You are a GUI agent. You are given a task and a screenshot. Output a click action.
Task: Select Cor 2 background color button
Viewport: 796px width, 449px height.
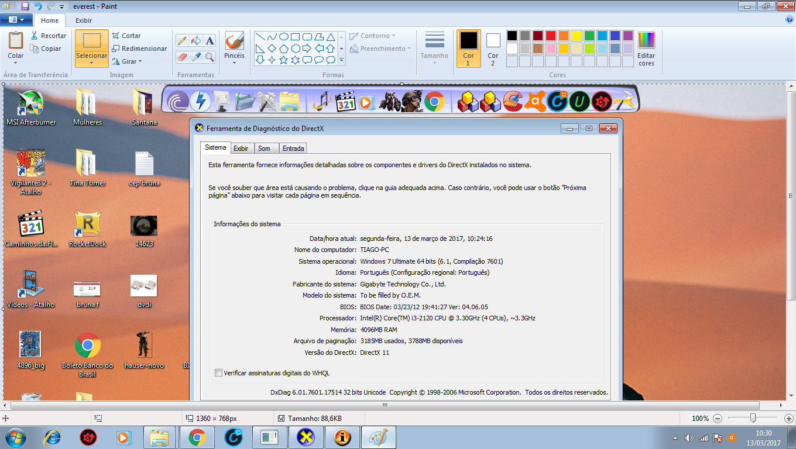[x=493, y=48]
